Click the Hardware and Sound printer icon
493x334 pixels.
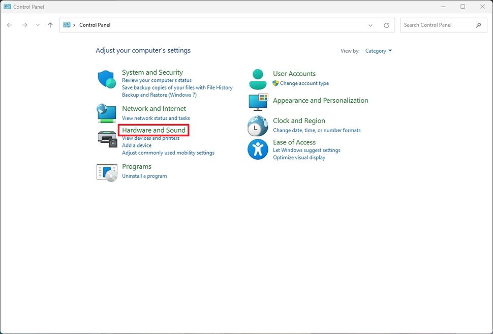[x=106, y=138]
